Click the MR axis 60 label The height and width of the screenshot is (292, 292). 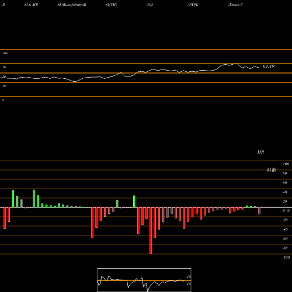tap(284, 183)
